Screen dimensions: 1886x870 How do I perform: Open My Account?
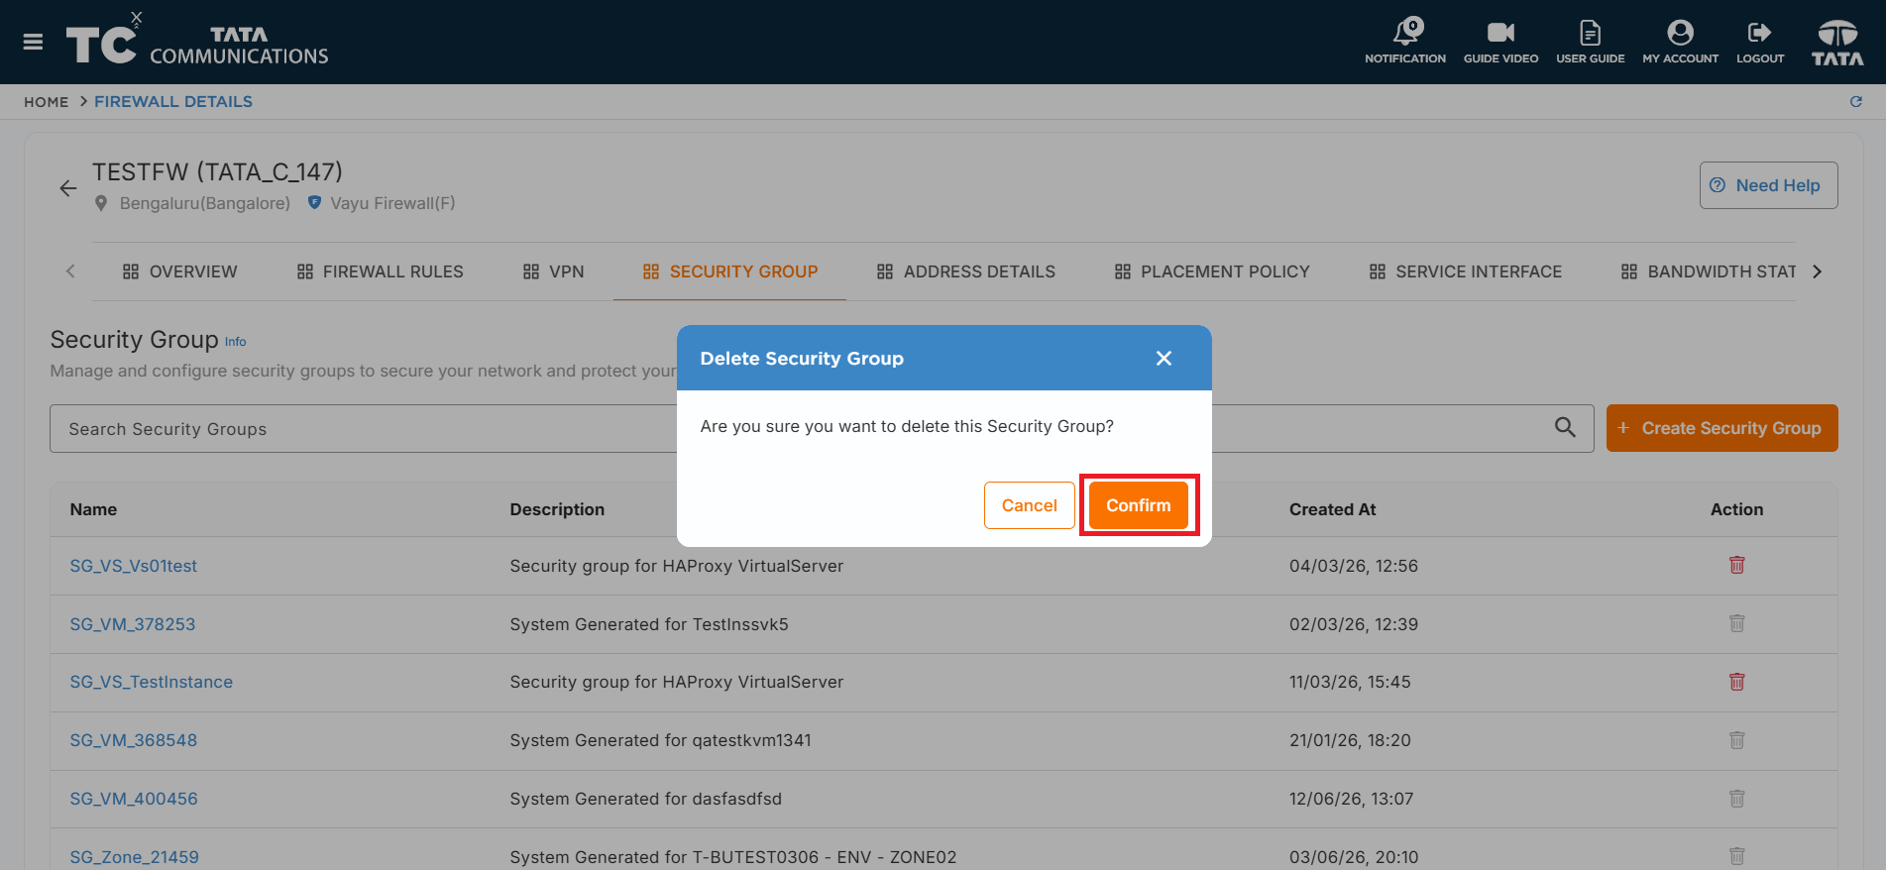(1680, 42)
